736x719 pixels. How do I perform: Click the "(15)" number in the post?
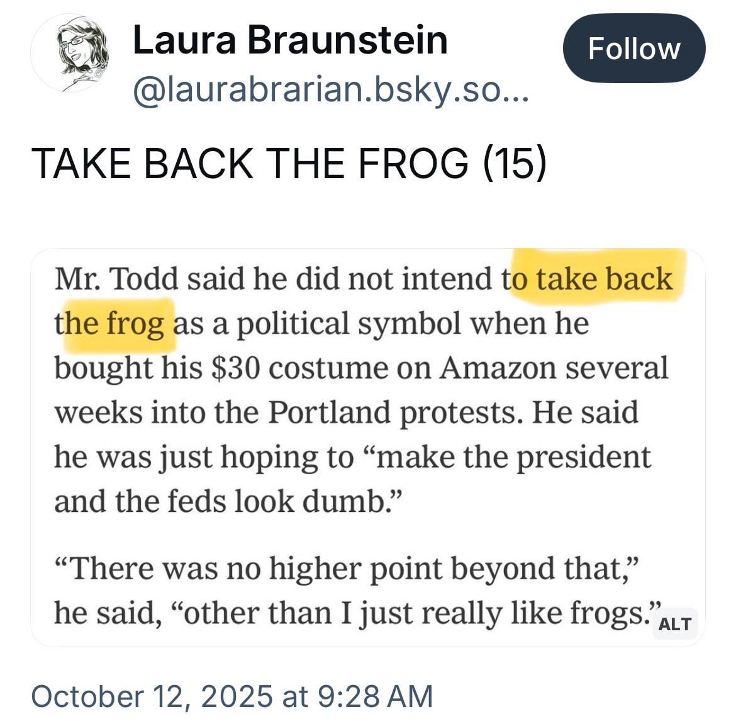pyautogui.click(x=515, y=162)
